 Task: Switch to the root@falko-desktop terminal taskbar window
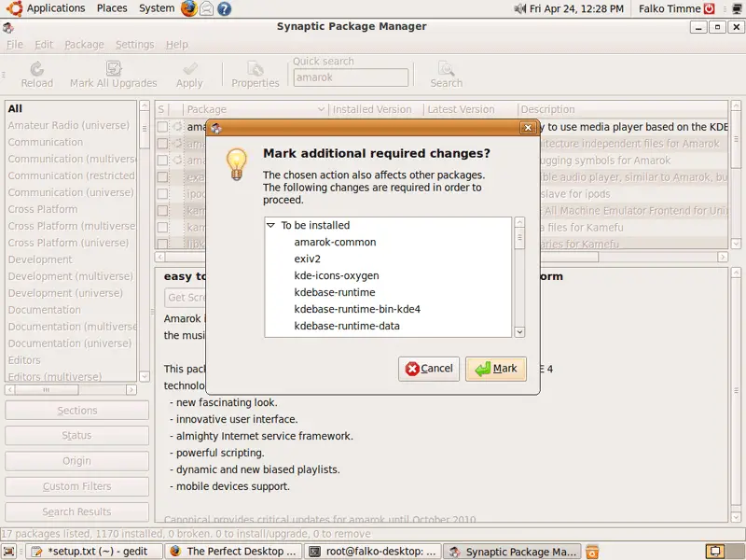[373, 552]
